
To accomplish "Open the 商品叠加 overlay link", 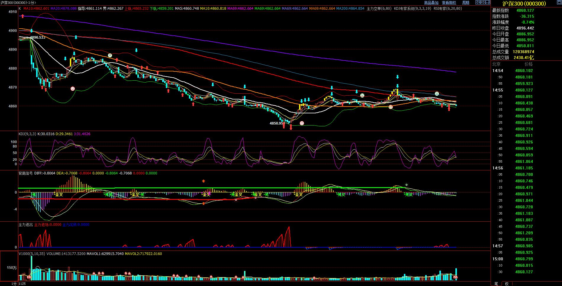I will pyautogui.click(x=431, y=3).
